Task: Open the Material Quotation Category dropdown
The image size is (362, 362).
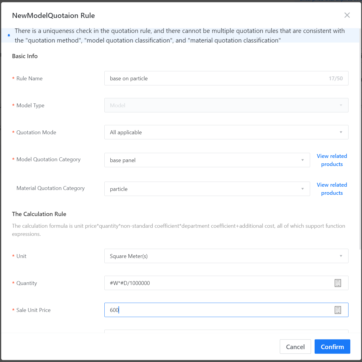Action: click(x=207, y=189)
